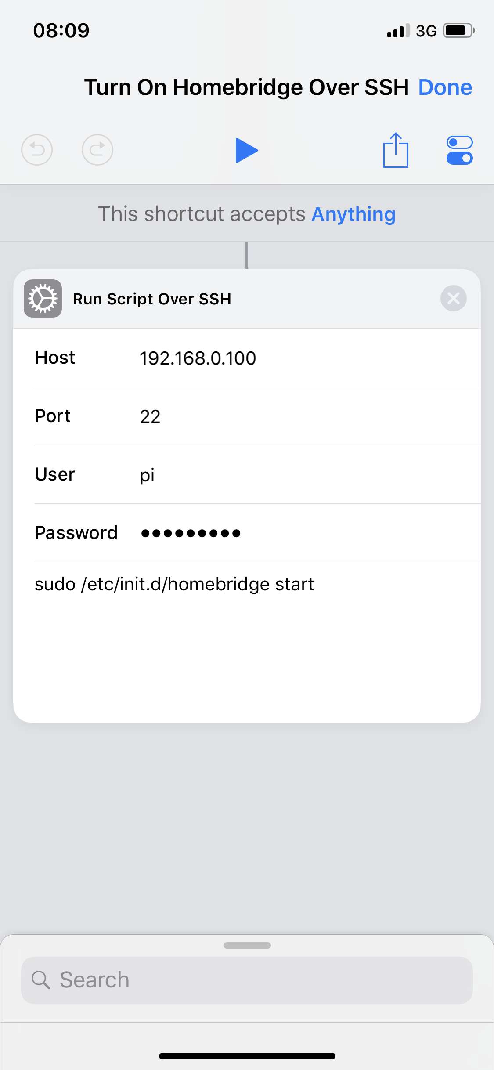Tap the actions drawer grabber handle
This screenshot has width=494, height=1070.
click(247, 945)
